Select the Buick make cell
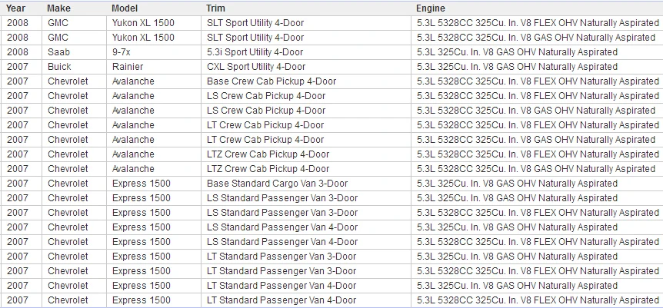The height and width of the screenshot is (308, 663). [x=74, y=67]
